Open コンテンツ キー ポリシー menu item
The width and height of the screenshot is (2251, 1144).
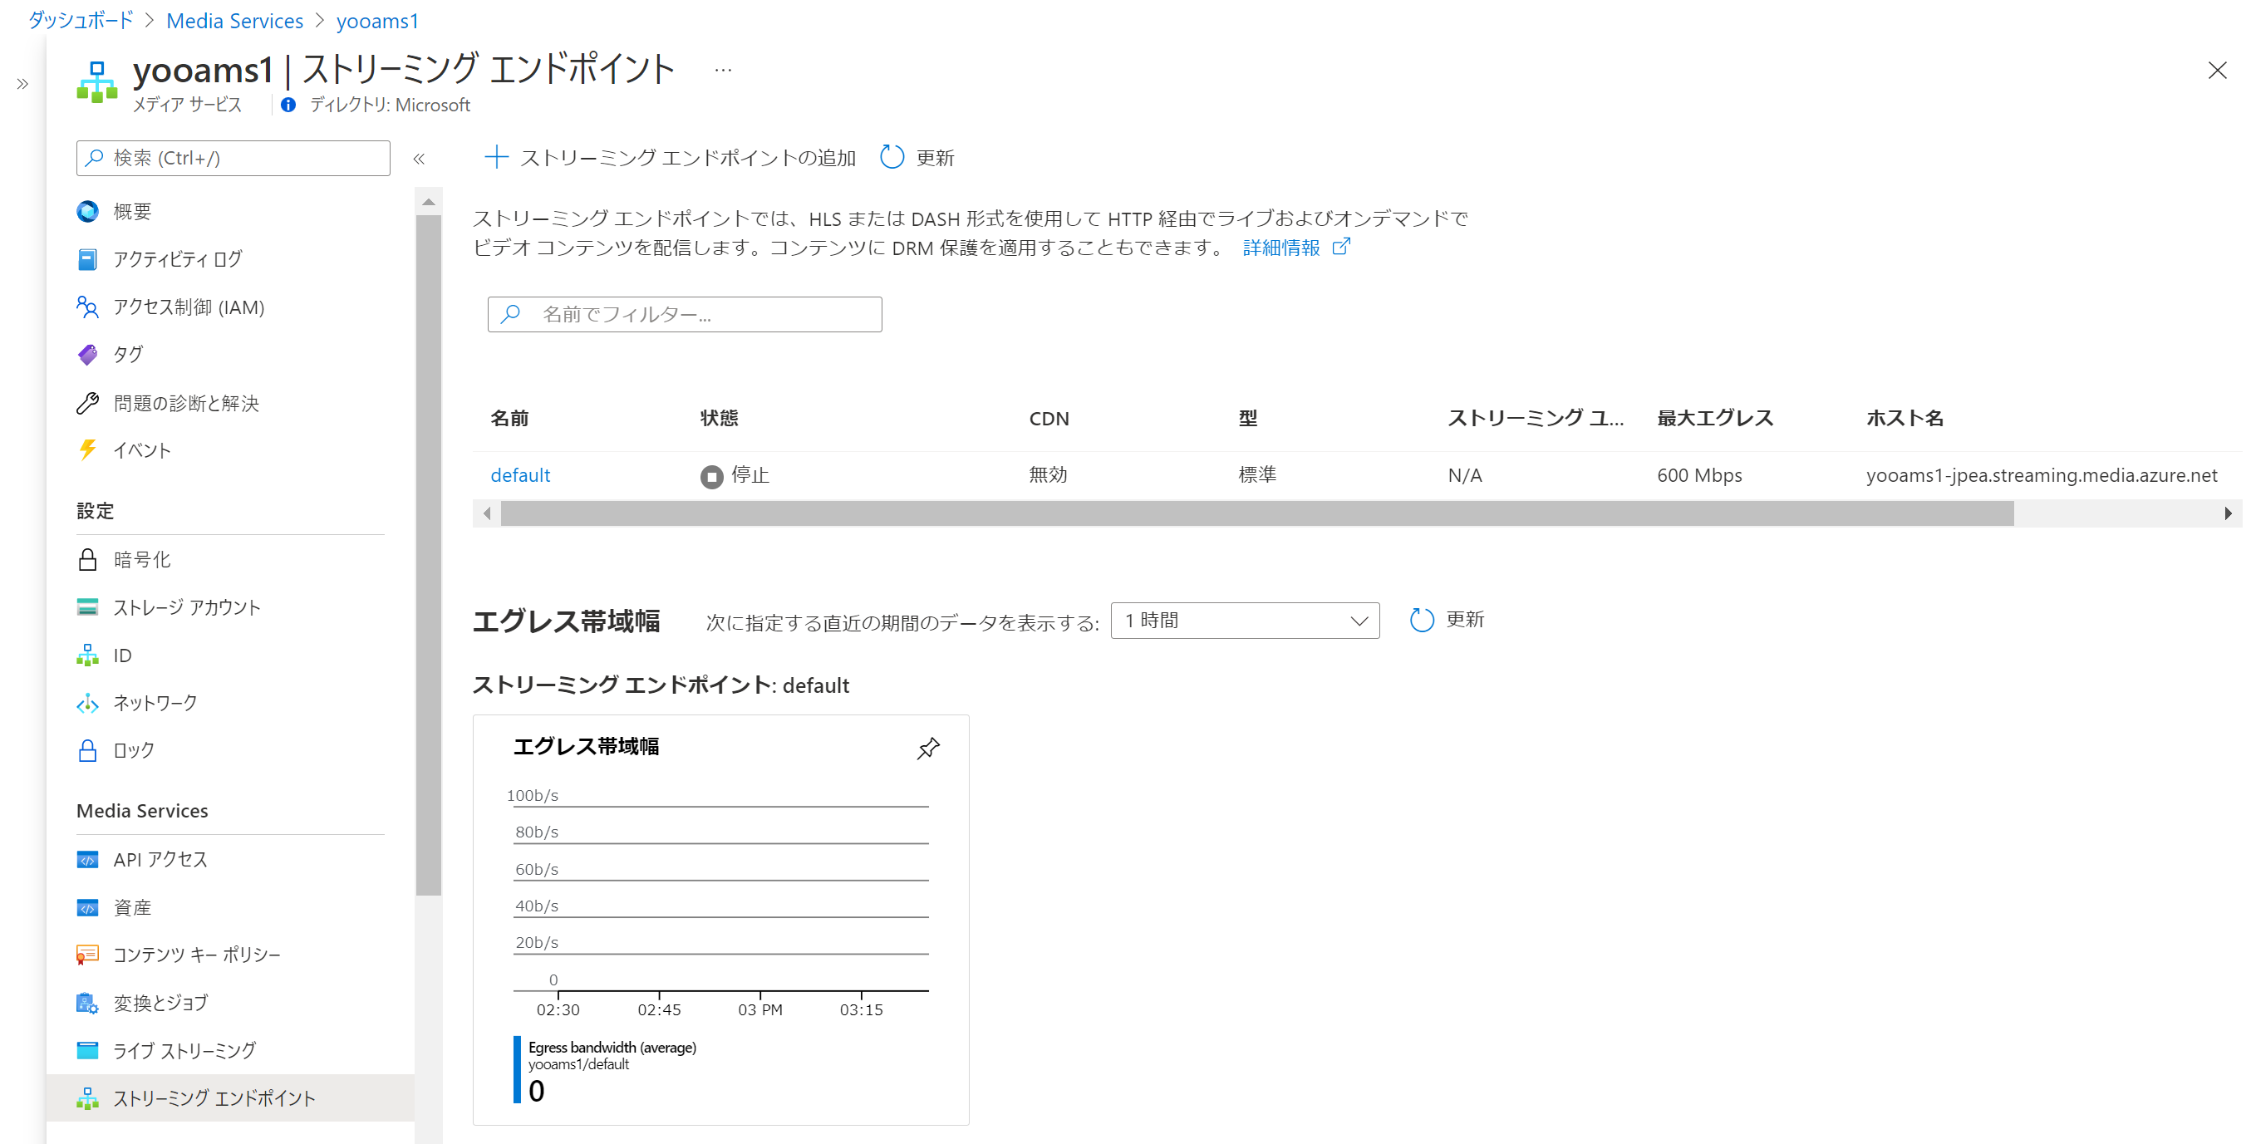197,955
